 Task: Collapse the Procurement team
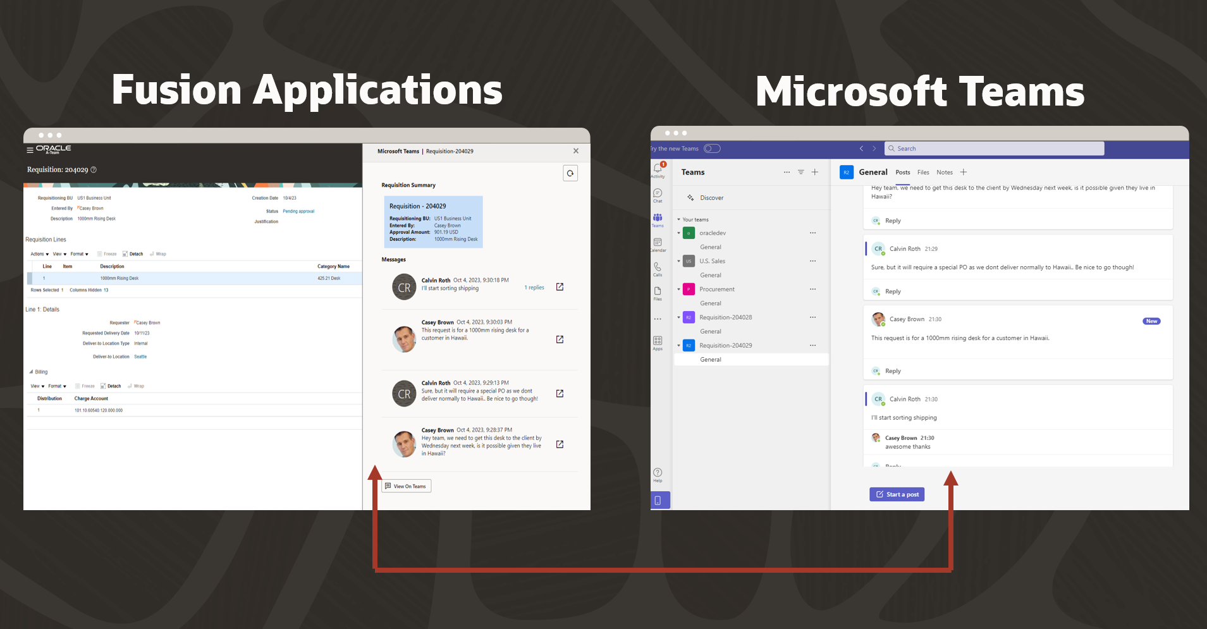tap(678, 289)
